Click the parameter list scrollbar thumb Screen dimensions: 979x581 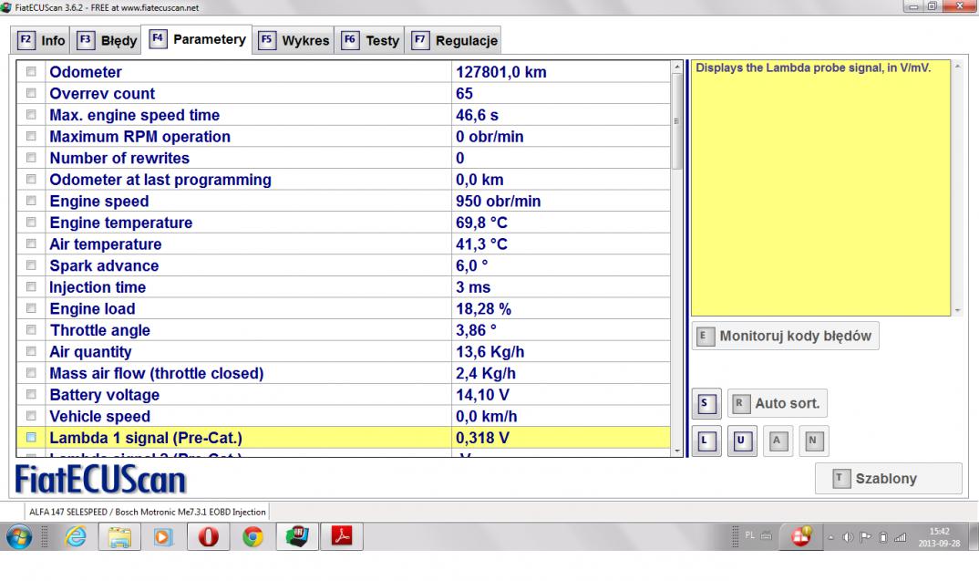[x=676, y=121]
